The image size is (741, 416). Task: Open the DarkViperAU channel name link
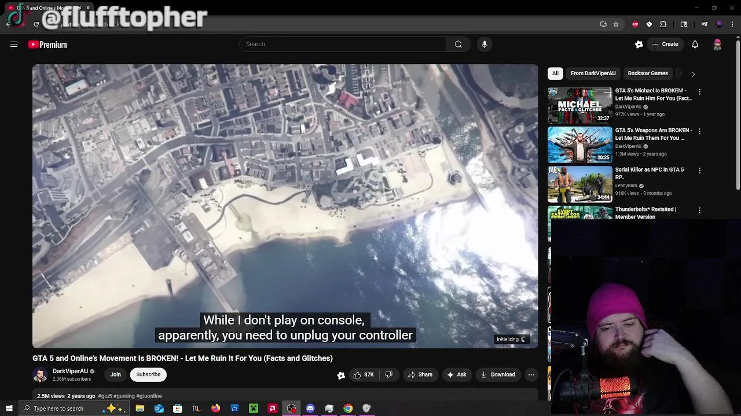click(x=70, y=372)
